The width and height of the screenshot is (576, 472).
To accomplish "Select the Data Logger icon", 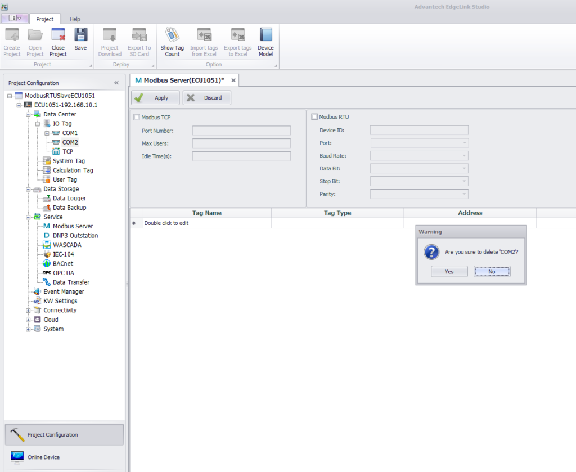I will [x=47, y=198].
